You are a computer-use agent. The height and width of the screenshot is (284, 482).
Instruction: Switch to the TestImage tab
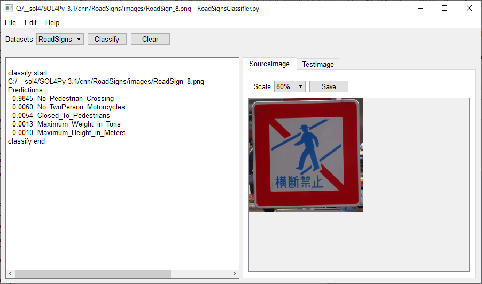318,64
